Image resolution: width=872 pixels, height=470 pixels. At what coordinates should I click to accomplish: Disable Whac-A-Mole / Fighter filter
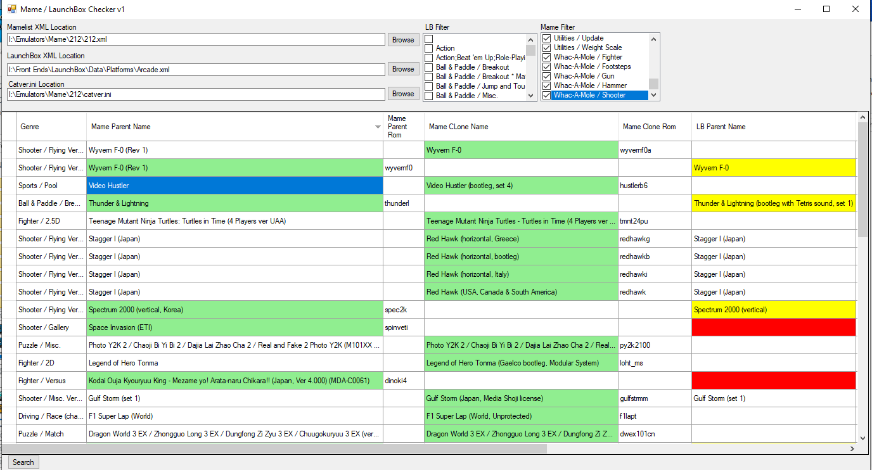(x=547, y=57)
